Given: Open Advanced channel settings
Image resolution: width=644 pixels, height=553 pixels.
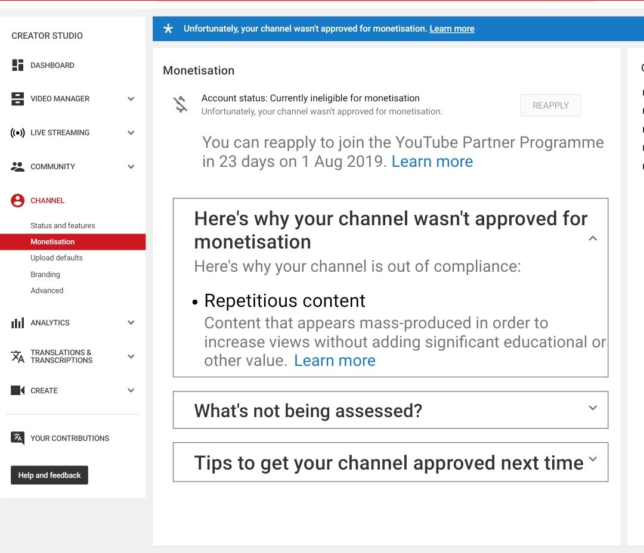Looking at the screenshot, I should [47, 291].
